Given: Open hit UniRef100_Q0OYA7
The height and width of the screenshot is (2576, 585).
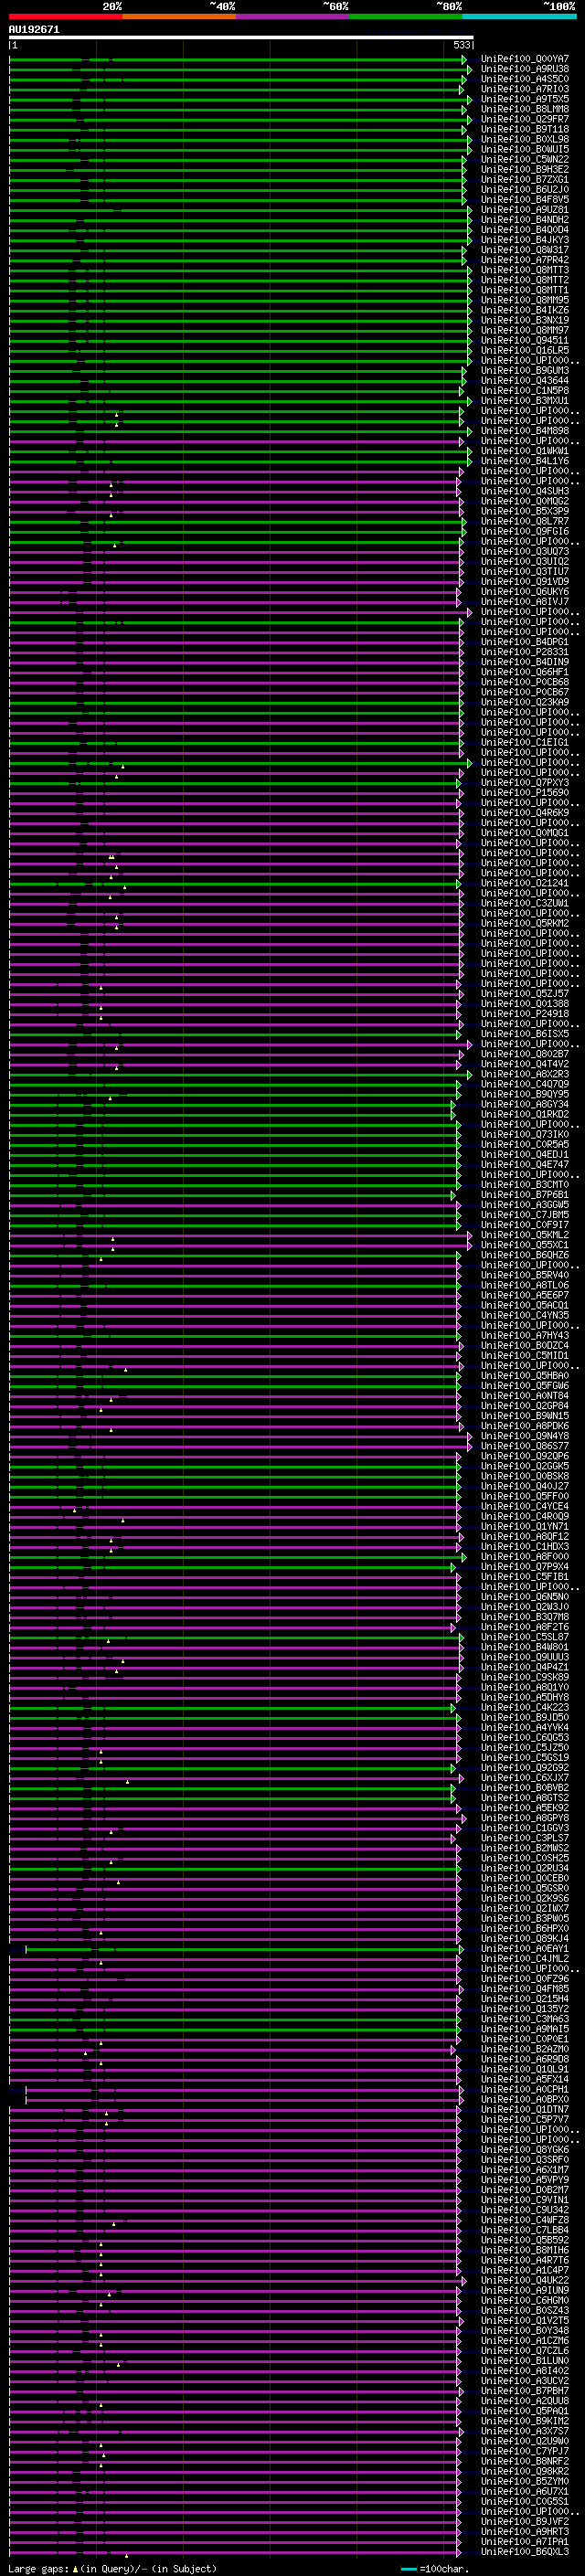Looking at the screenshot, I should click(525, 59).
